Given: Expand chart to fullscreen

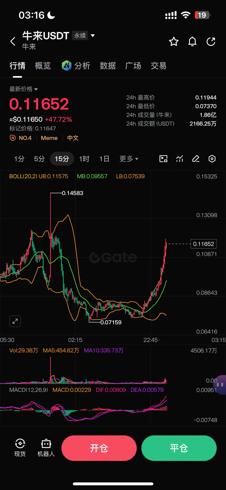Looking at the screenshot, I should (15, 321).
